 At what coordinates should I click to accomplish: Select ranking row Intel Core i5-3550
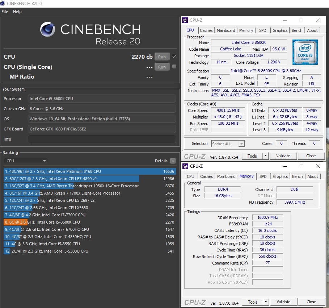coord(90,244)
